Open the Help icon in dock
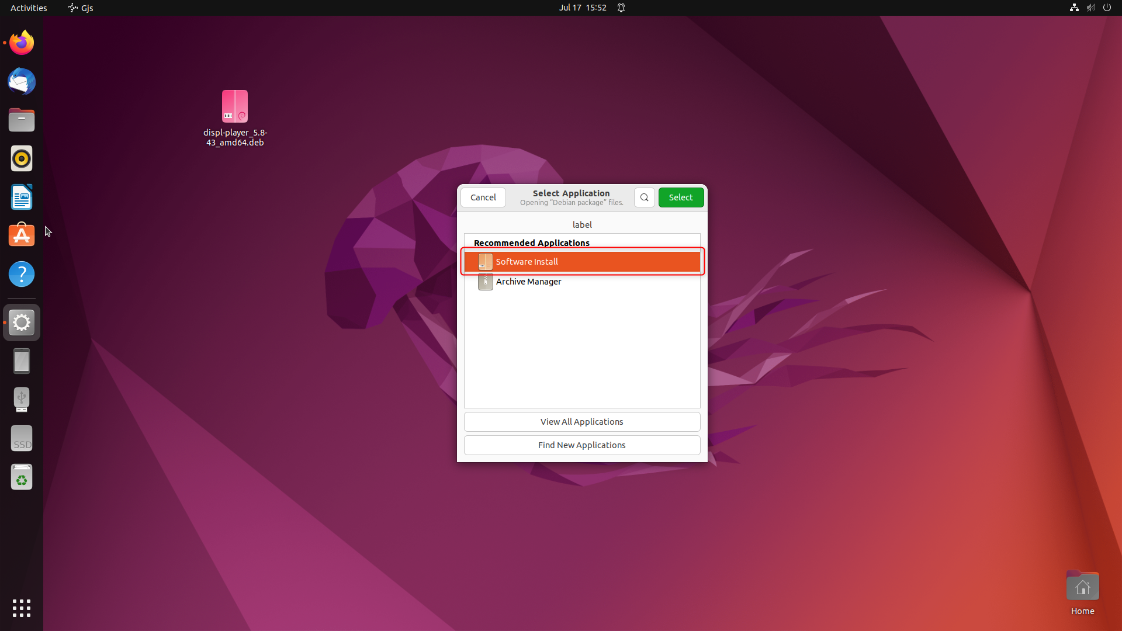1122x631 pixels. (22, 274)
